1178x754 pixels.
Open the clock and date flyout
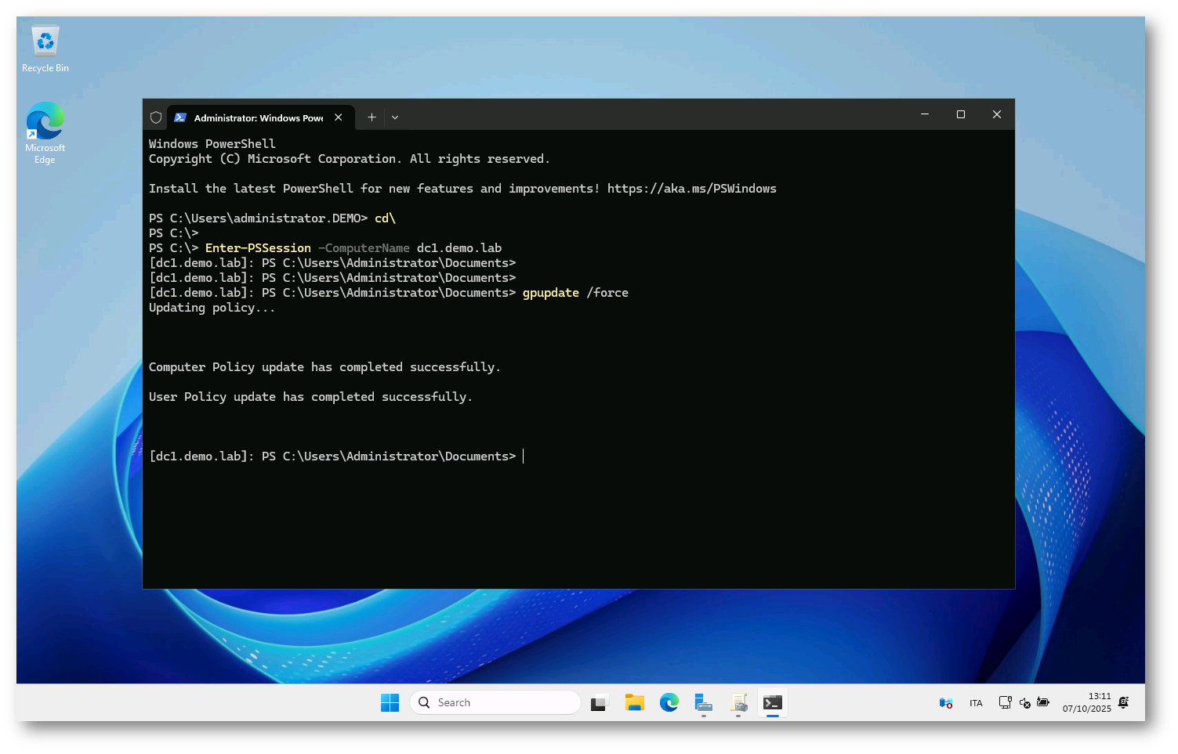click(1086, 702)
